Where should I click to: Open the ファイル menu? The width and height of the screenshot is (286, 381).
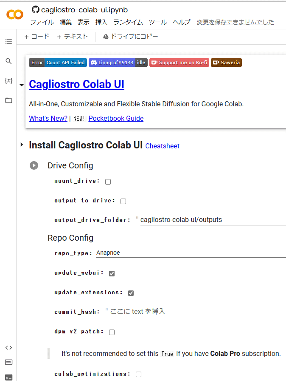(42, 22)
